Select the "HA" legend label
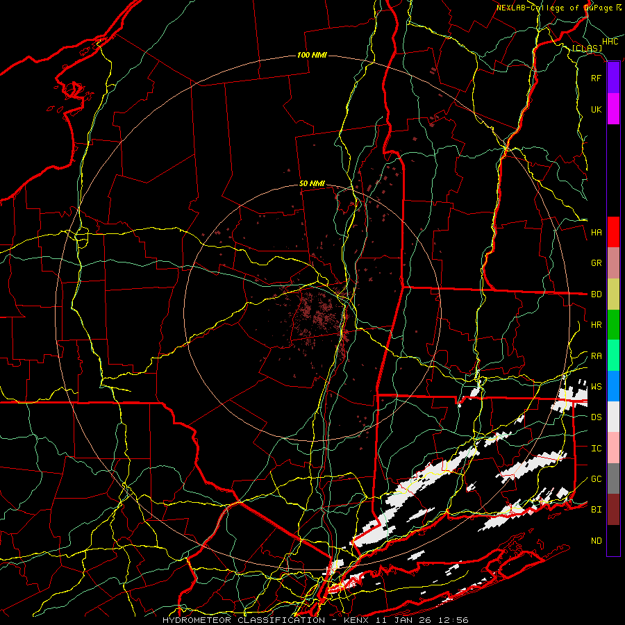This screenshot has width=625, height=625. tap(596, 233)
